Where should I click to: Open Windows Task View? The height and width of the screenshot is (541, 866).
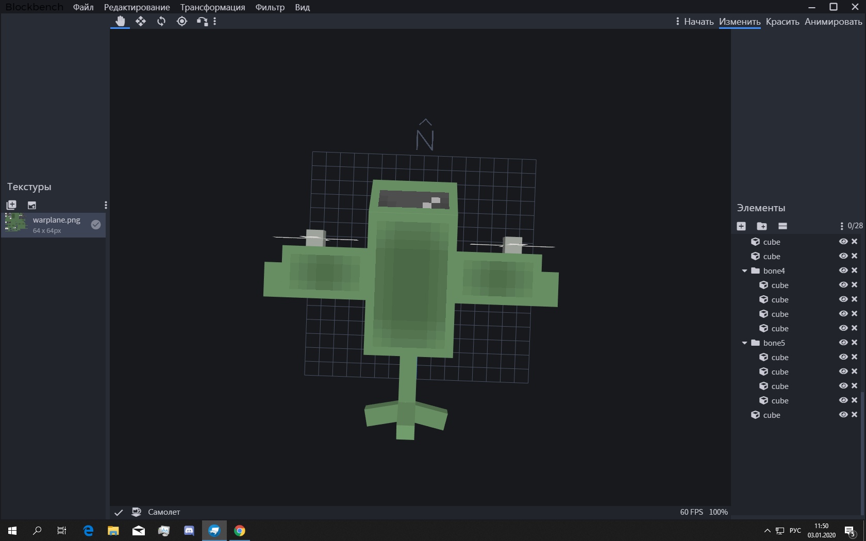click(x=62, y=530)
